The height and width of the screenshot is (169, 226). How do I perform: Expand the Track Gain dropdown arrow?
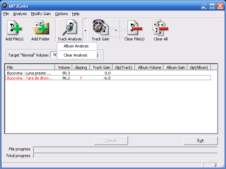(116, 30)
